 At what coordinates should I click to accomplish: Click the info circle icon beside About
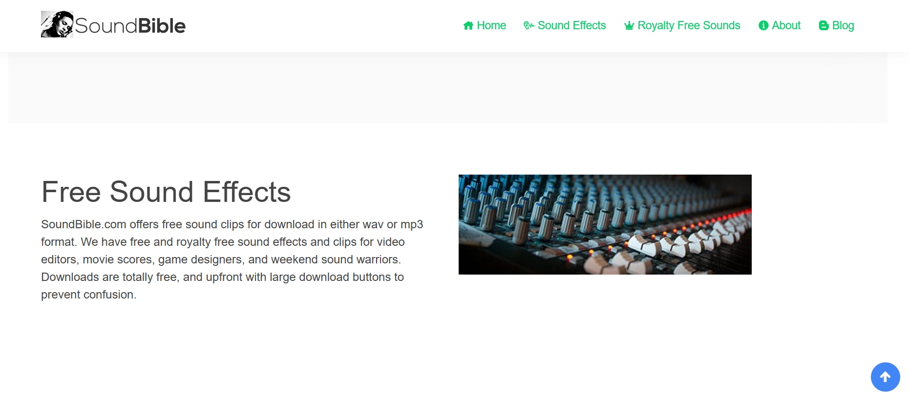tap(763, 26)
